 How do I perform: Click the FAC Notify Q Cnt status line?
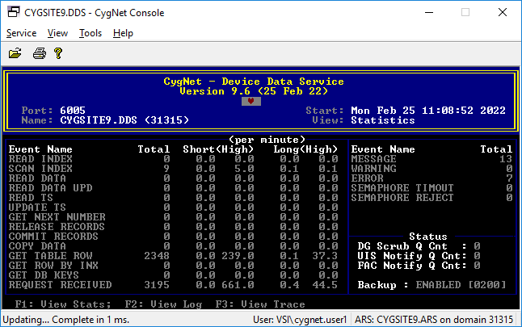point(419,265)
